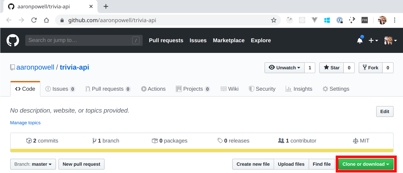The image size is (403, 173).
Task: Click the GitHub Octocat home logo
Action: 13,40
